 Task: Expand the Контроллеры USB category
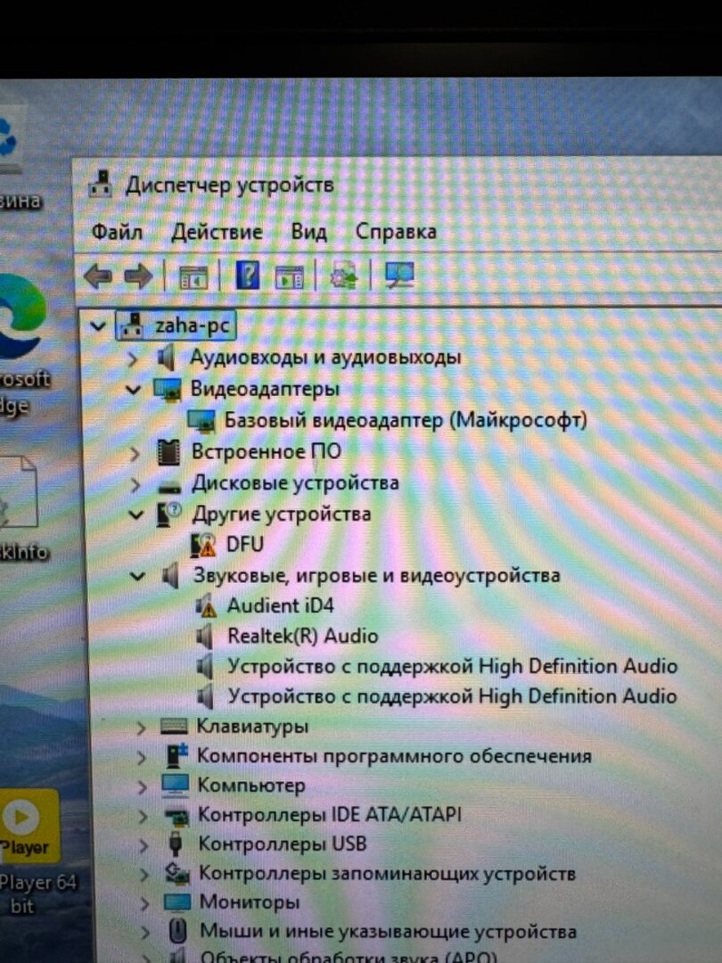click(x=143, y=844)
